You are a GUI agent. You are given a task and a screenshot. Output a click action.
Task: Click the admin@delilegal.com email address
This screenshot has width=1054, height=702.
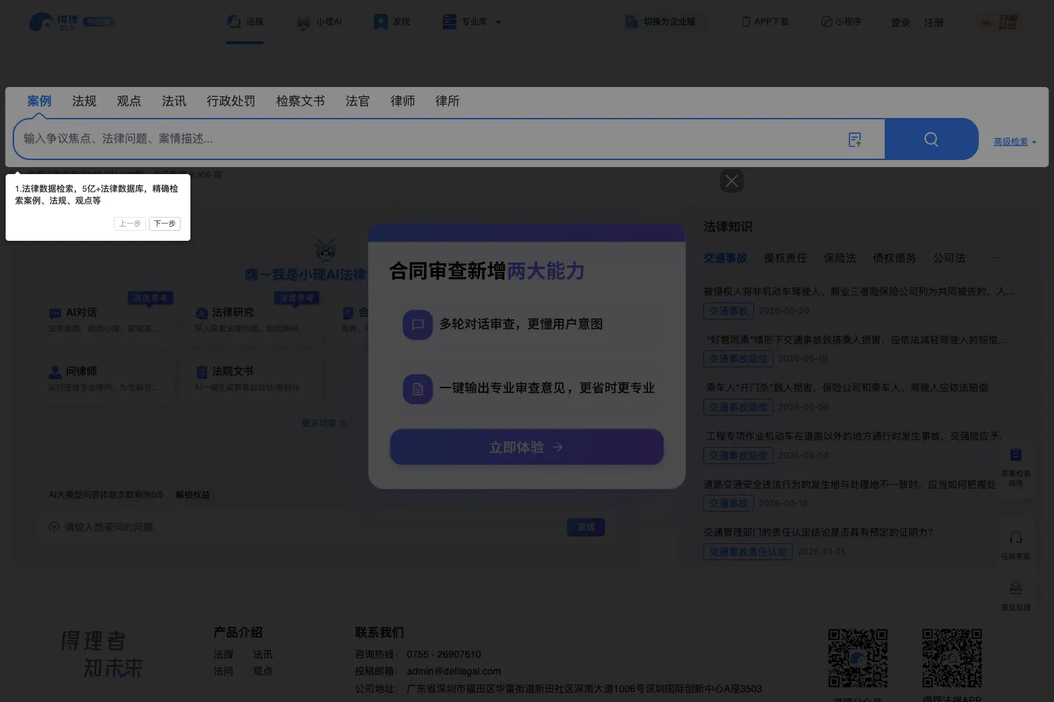click(454, 671)
